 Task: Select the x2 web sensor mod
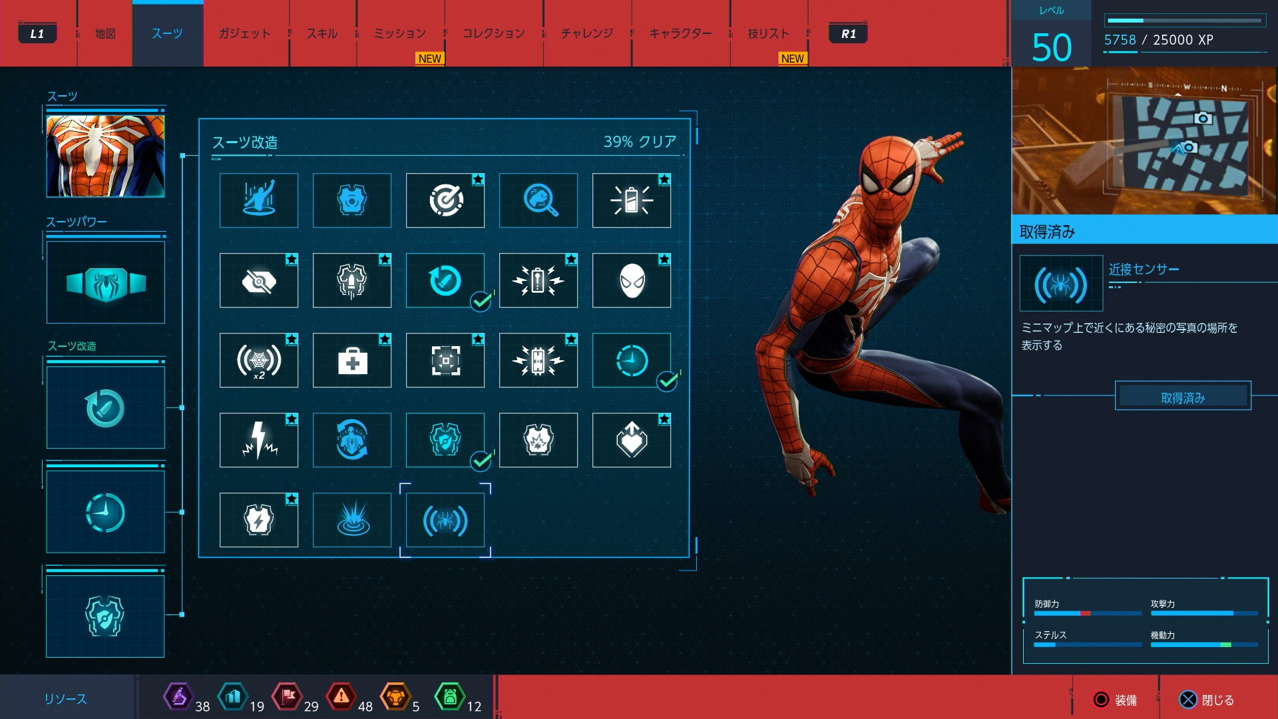259,360
